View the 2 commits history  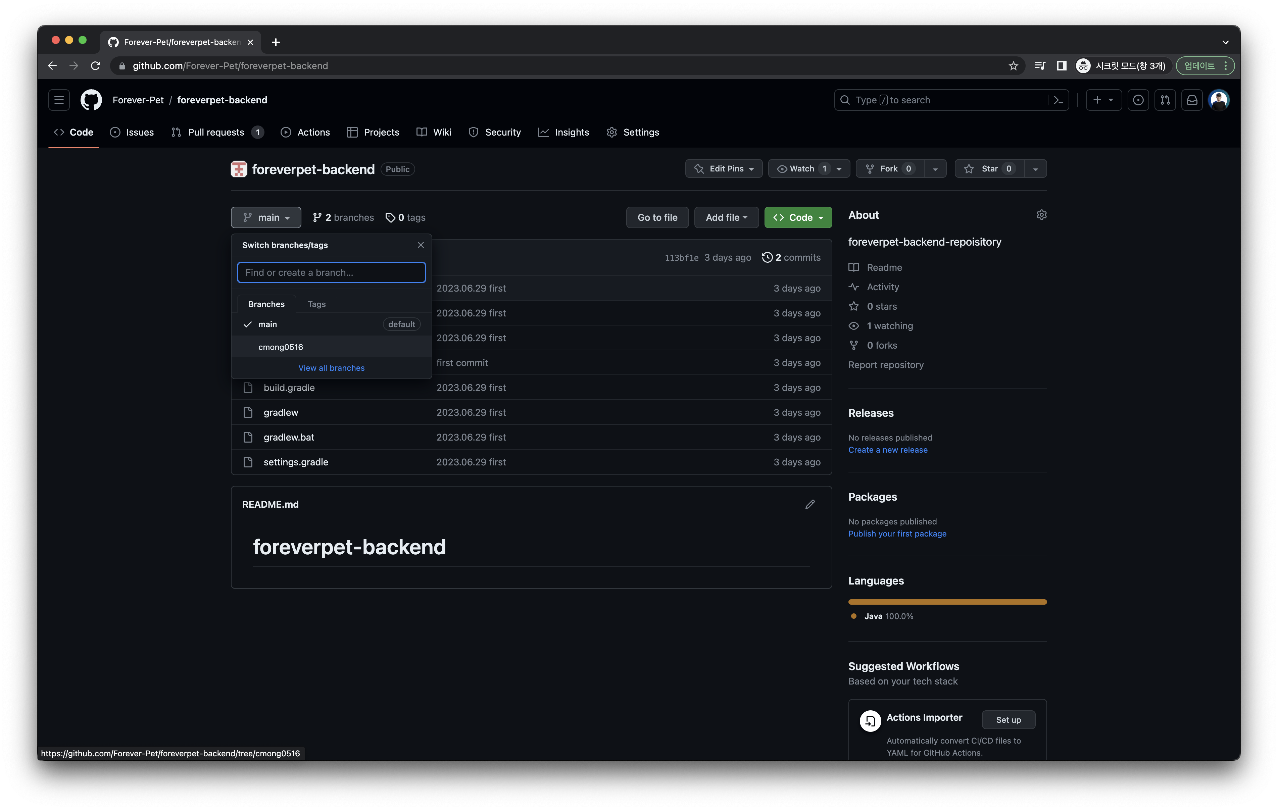(791, 257)
